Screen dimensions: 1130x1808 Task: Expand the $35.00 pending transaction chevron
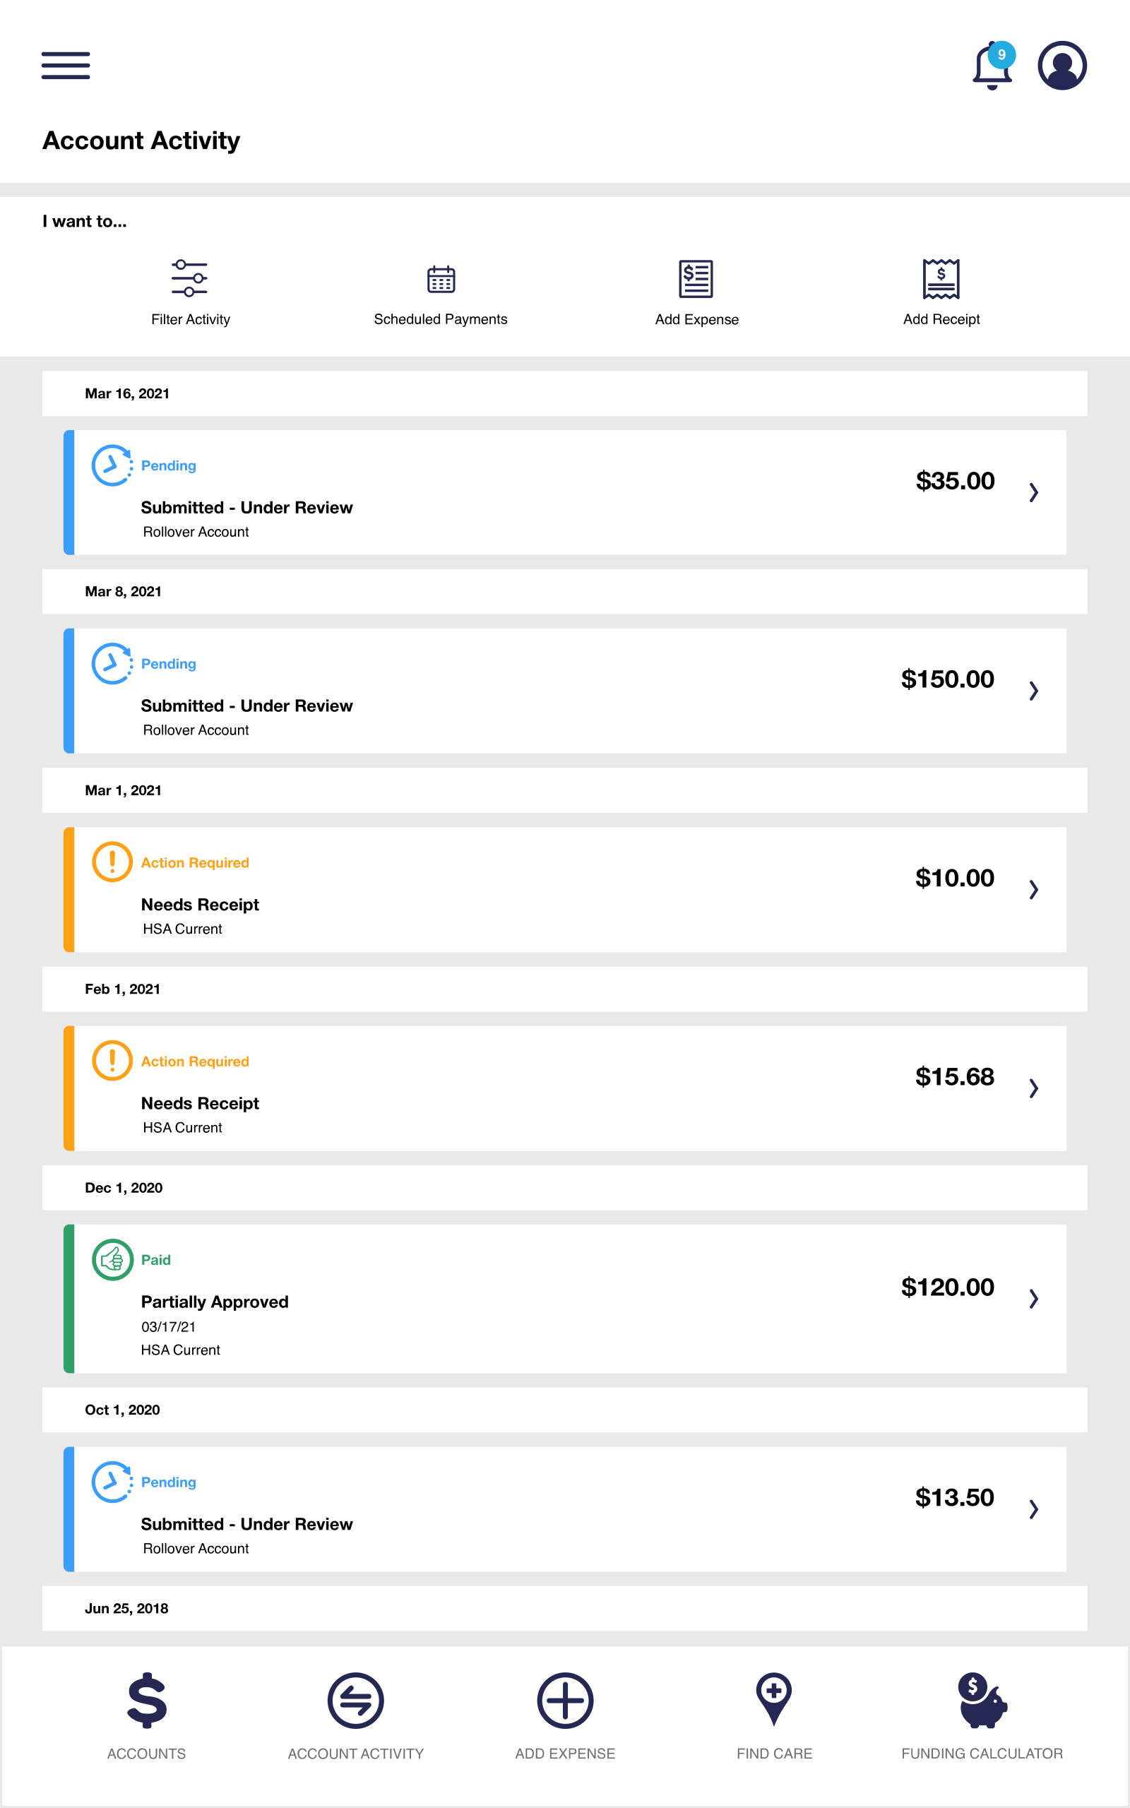pyautogui.click(x=1033, y=492)
